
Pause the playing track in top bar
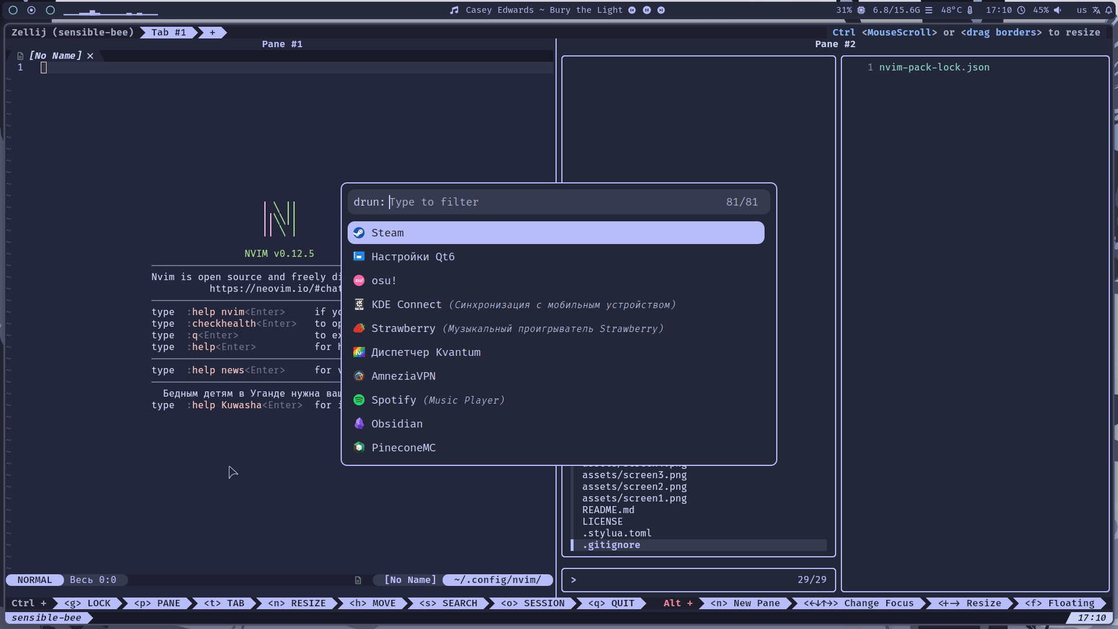646,10
